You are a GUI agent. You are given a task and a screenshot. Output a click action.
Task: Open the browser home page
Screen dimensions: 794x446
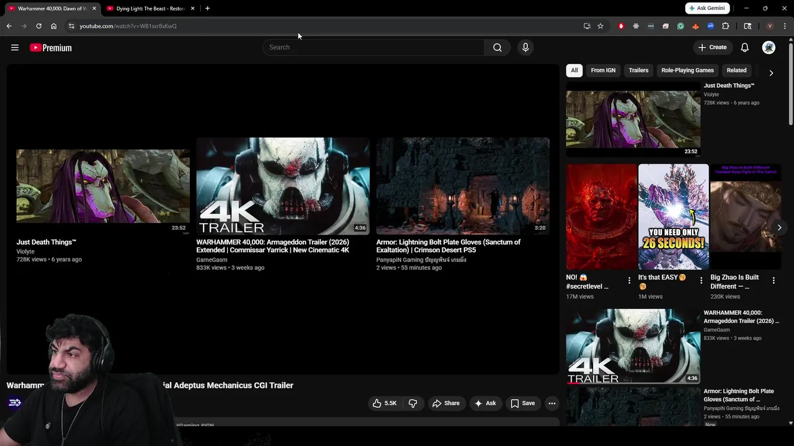click(53, 26)
